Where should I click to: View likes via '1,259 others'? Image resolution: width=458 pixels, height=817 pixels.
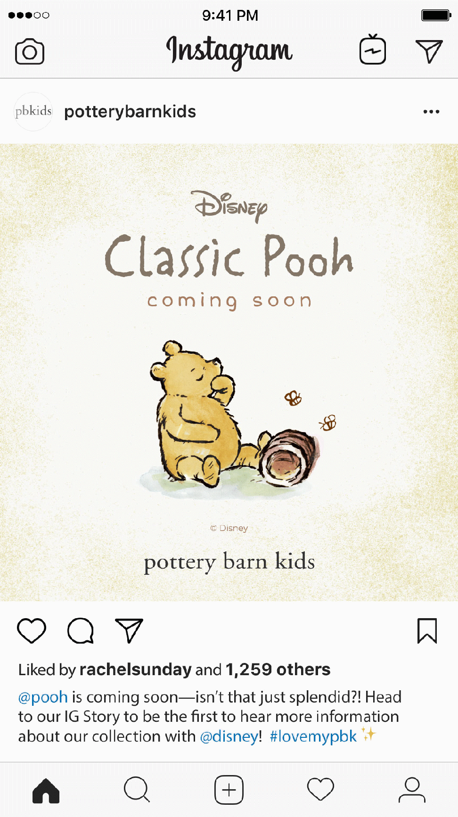click(278, 670)
